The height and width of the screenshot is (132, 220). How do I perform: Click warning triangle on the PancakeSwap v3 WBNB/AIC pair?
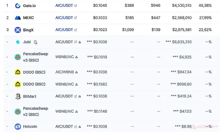click(77, 57)
